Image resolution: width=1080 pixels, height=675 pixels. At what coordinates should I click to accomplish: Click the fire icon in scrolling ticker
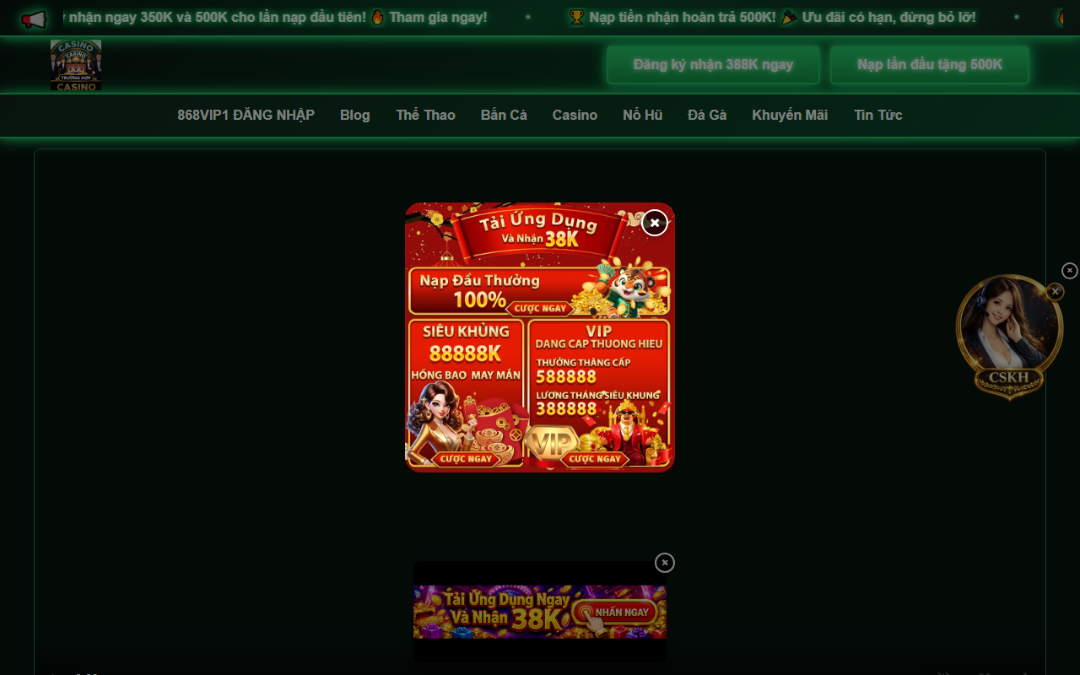click(378, 17)
